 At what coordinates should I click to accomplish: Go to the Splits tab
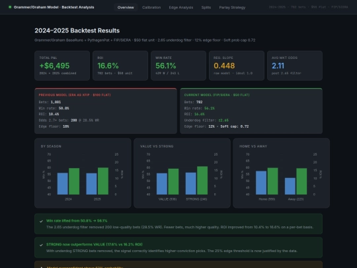[206, 7]
